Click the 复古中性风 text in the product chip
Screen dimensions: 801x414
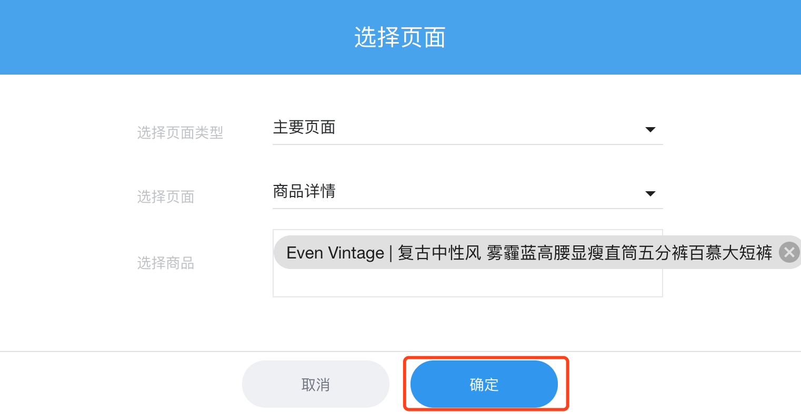[x=439, y=253]
